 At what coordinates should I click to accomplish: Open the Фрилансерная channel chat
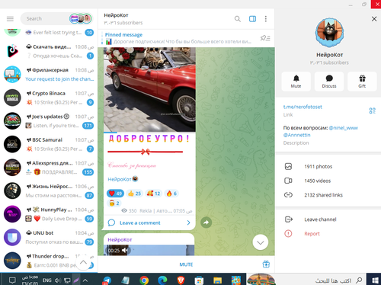pos(49,75)
